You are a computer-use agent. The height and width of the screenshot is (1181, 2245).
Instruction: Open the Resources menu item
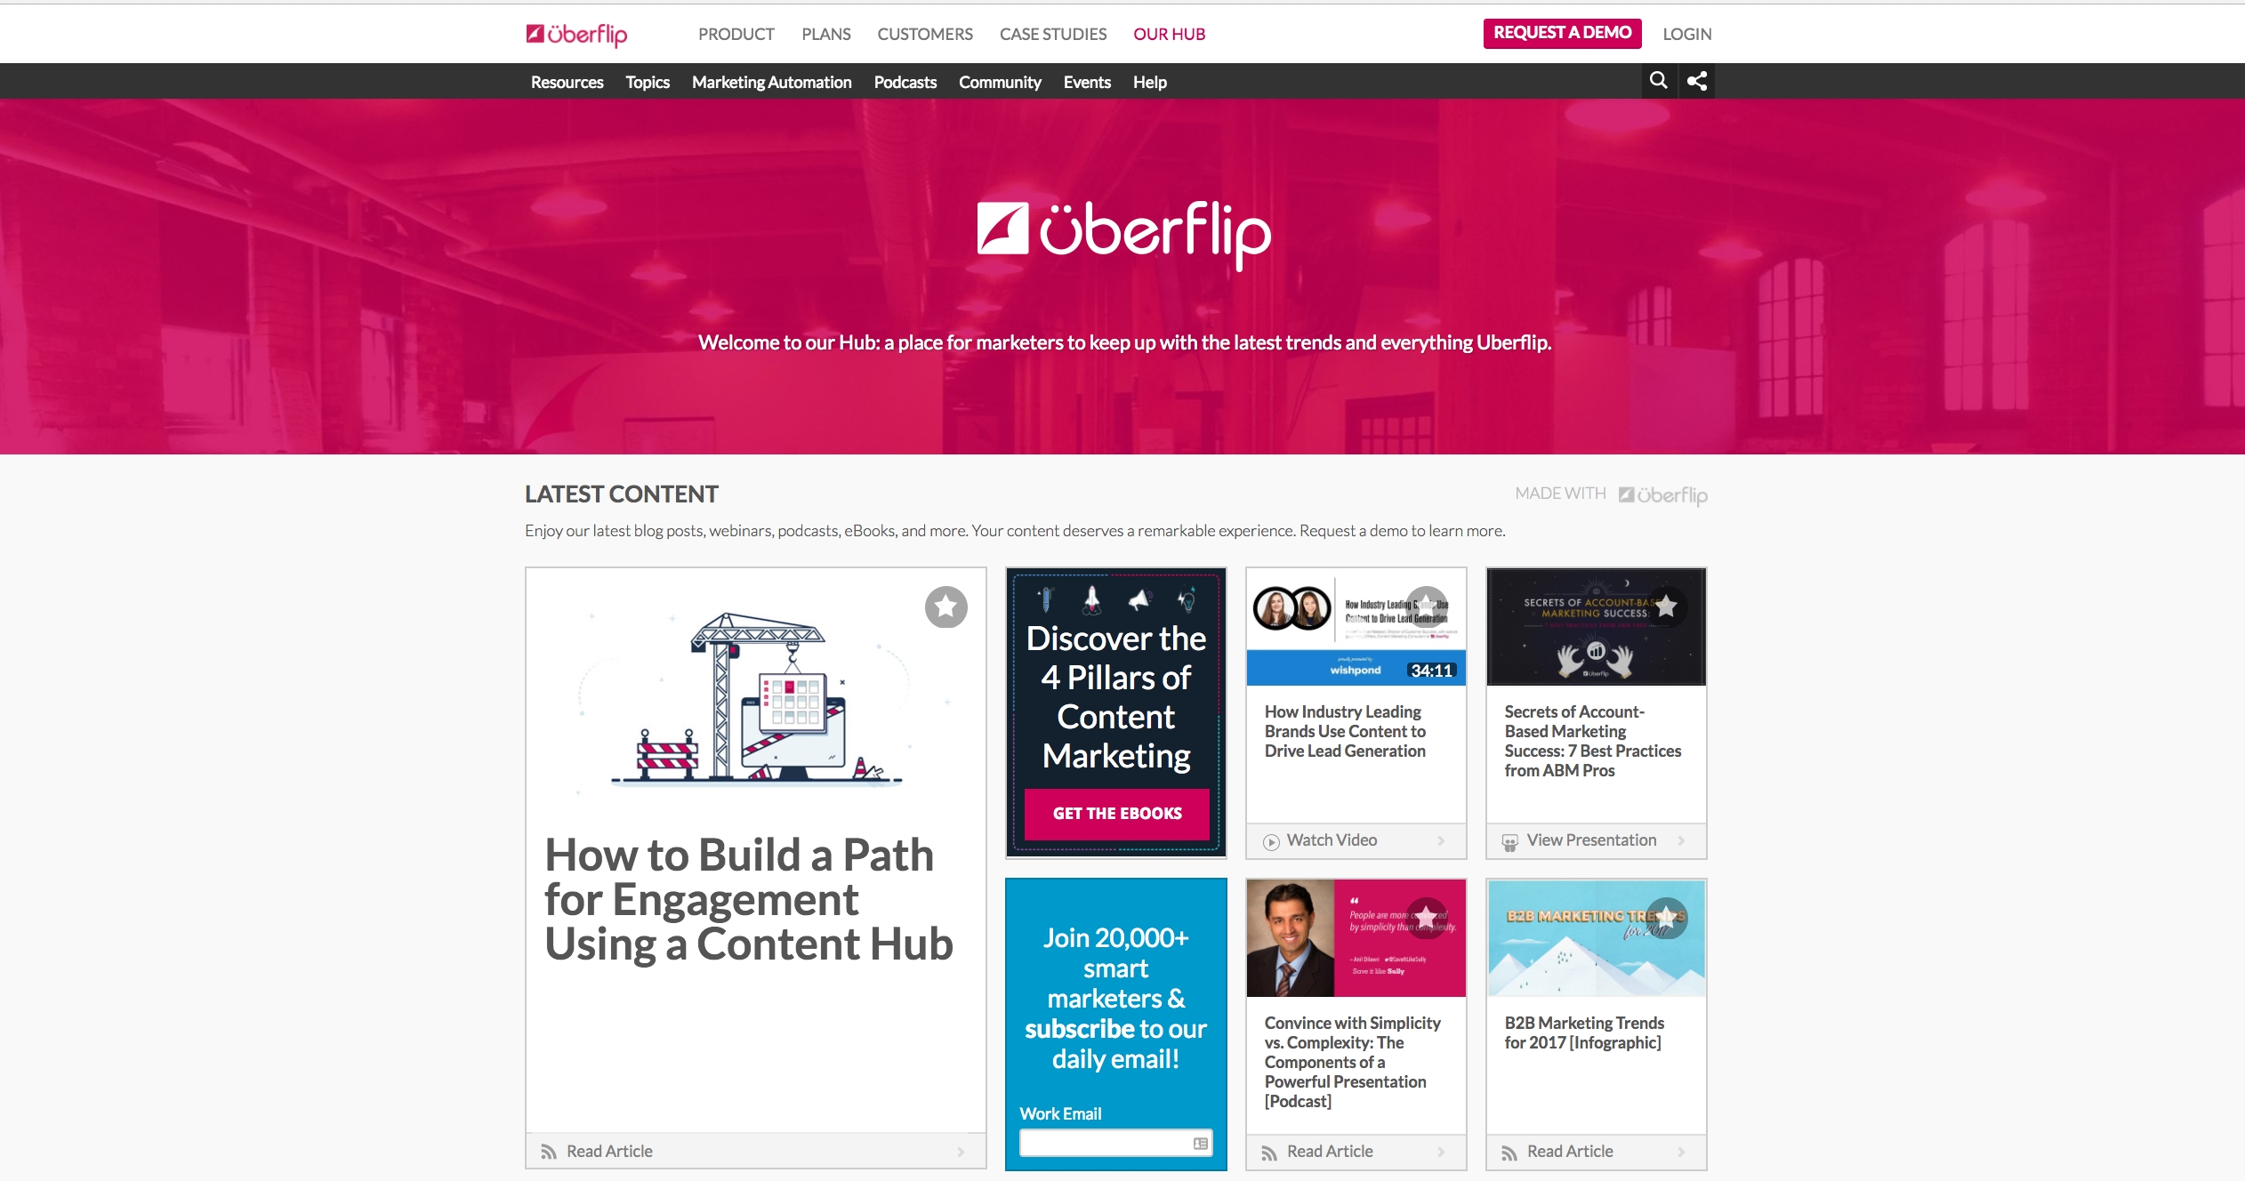(567, 82)
